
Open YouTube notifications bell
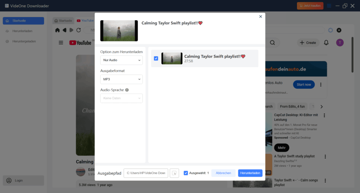[326, 43]
